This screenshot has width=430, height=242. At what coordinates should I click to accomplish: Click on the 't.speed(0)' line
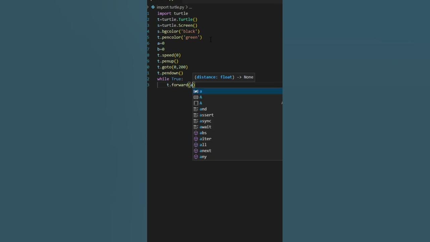pos(169,55)
